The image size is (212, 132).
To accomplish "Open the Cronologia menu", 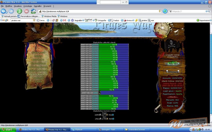I will pos(28,6).
